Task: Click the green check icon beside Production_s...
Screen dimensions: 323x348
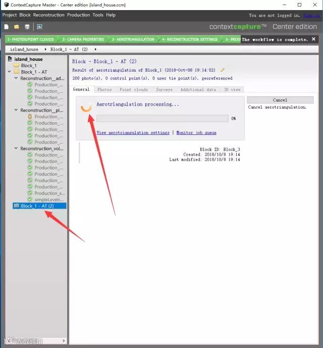Action: [x=30, y=193]
